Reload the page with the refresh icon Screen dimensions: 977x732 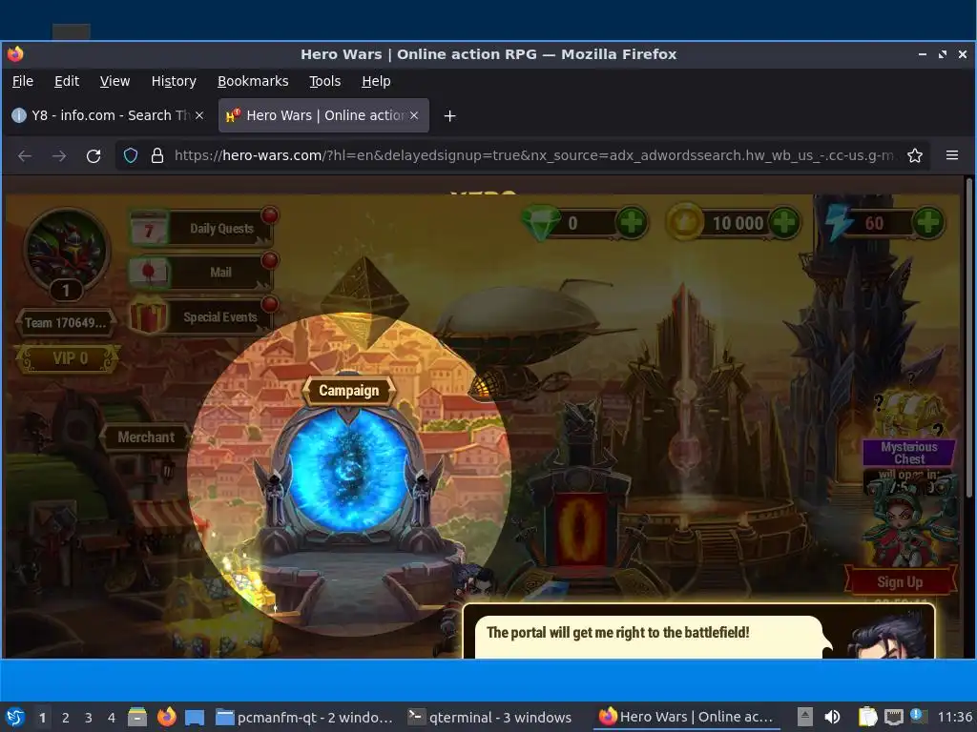click(x=94, y=155)
